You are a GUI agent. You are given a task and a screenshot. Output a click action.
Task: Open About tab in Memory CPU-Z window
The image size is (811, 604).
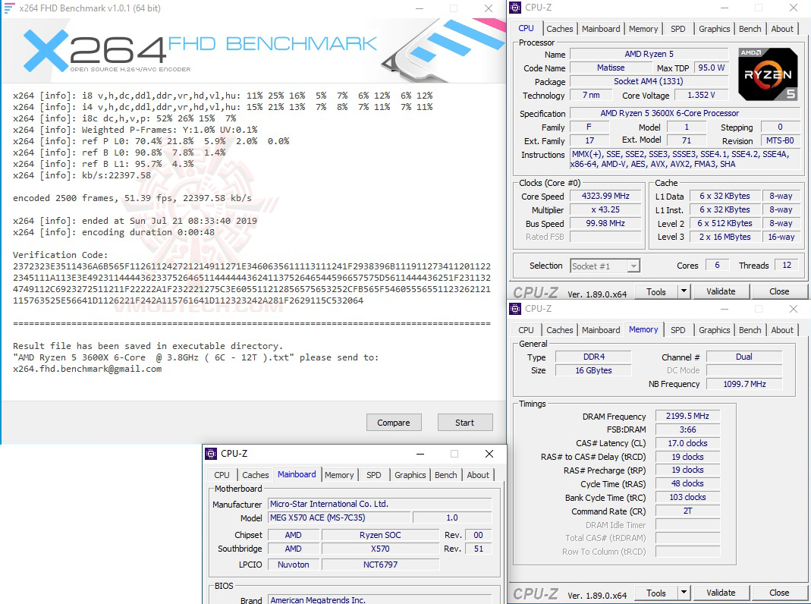tap(782, 330)
